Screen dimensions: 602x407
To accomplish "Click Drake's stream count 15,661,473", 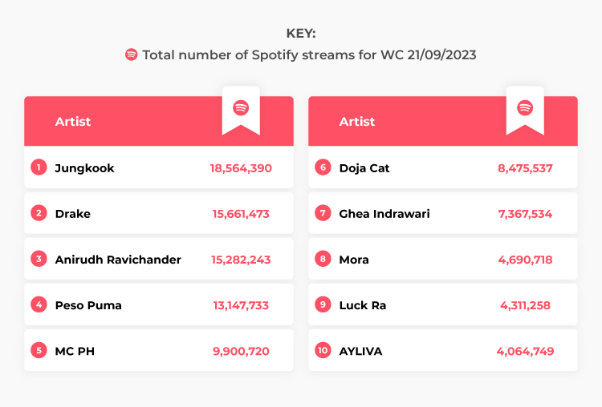I will point(241,214).
